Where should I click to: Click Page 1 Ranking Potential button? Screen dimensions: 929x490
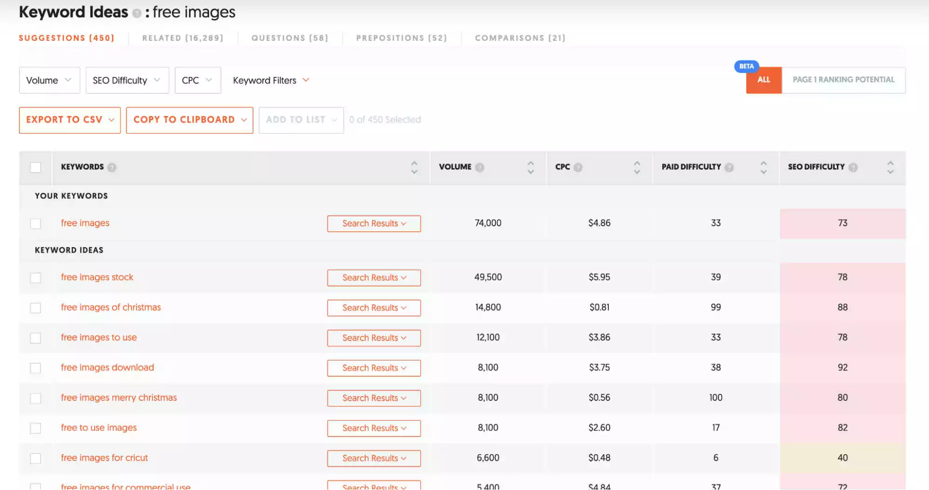(843, 80)
